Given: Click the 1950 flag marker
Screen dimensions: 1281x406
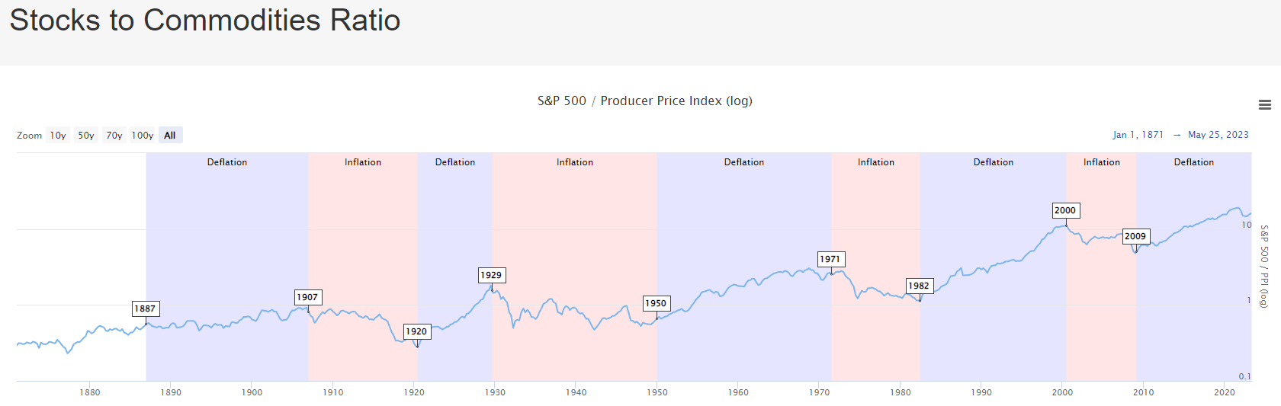Looking at the screenshot, I should tap(656, 303).
